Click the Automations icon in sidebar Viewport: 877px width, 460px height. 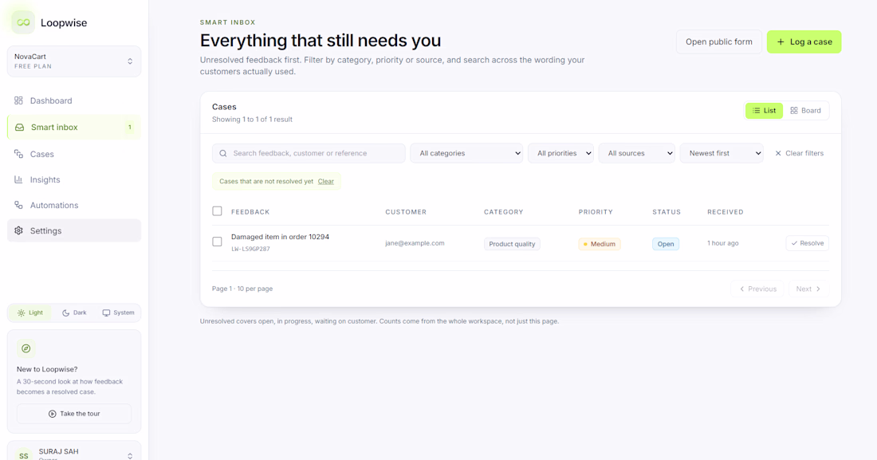coord(18,206)
